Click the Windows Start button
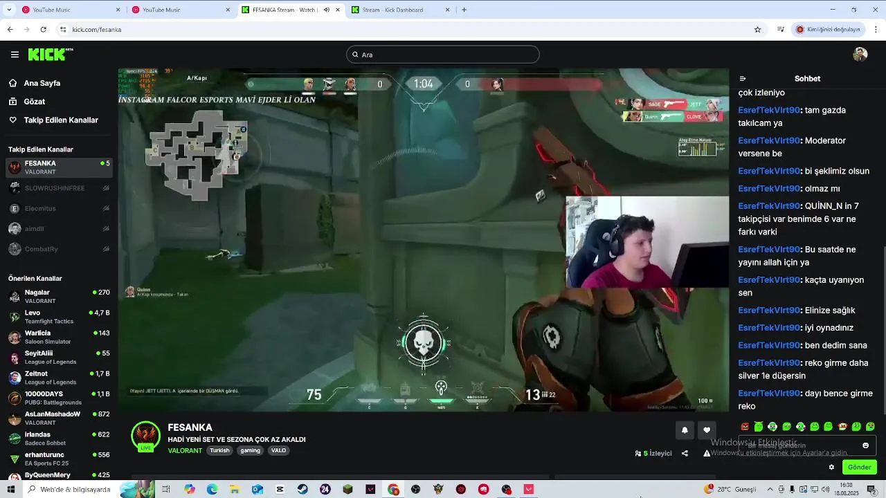Screen dimensions: 886x498 (x=10, y=489)
